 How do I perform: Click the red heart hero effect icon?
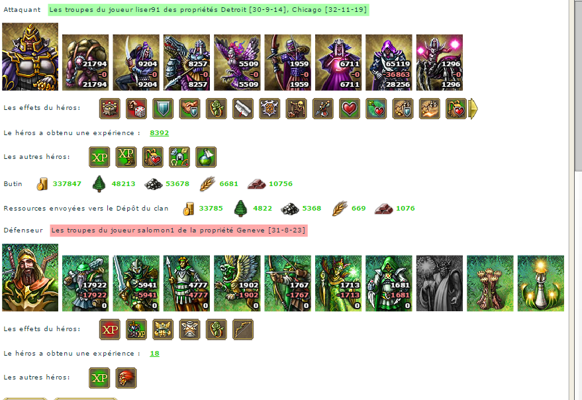[350, 109]
